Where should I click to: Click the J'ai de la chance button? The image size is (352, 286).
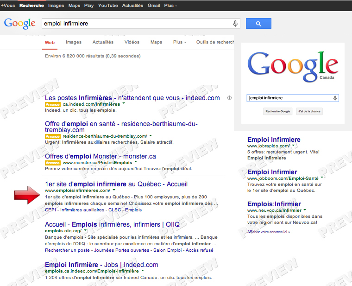(309, 111)
